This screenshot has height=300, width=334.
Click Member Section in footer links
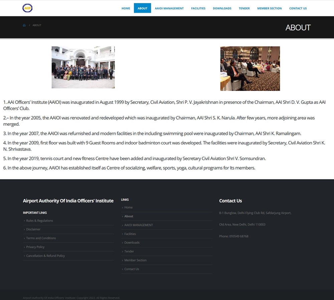tap(135, 260)
